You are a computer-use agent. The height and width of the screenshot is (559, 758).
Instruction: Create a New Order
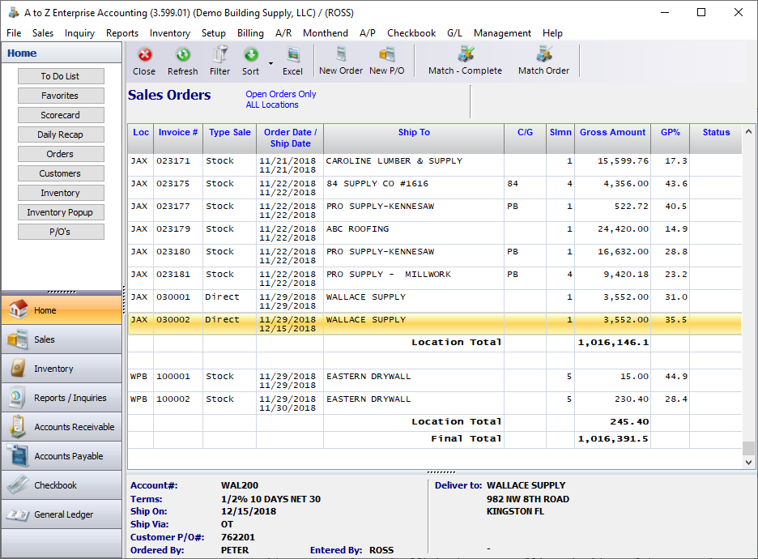(x=340, y=61)
